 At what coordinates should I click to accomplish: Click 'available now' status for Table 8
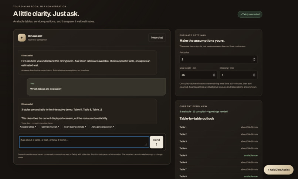[251, 176]
